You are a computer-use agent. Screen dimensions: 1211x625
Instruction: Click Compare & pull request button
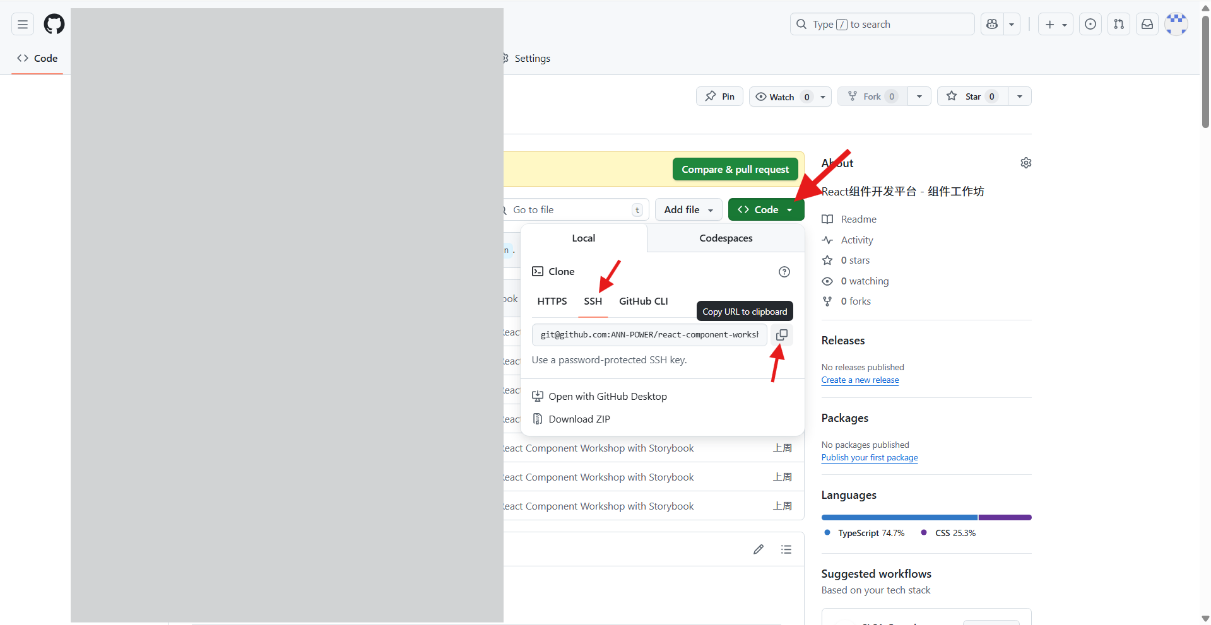click(735, 169)
